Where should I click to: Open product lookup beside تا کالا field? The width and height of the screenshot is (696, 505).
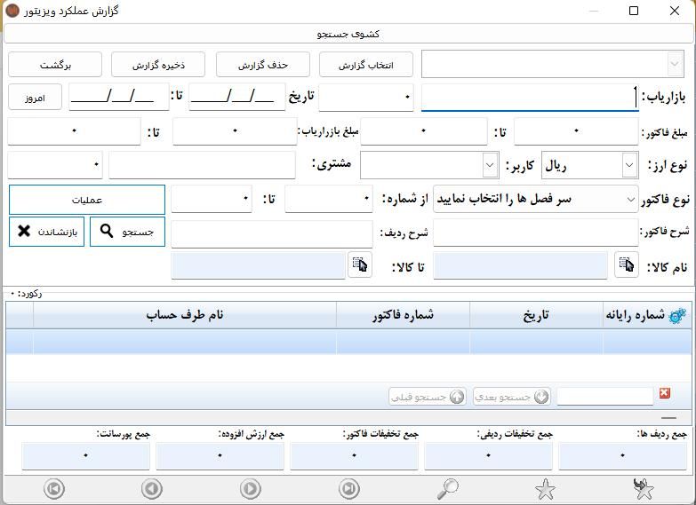pyautogui.click(x=359, y=265)
